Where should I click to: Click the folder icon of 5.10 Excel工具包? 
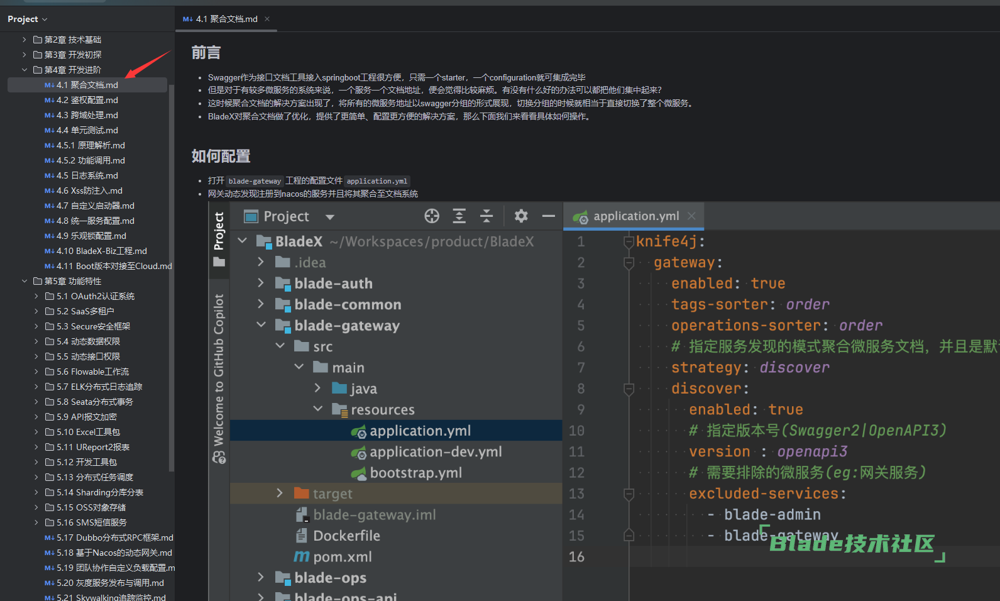50,432
